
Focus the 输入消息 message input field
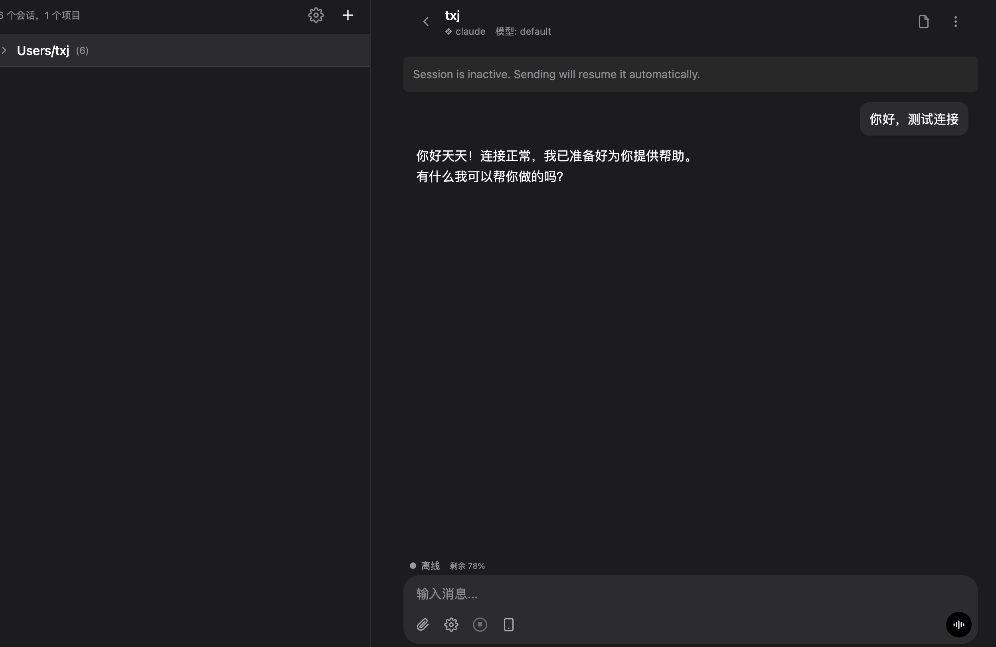[690, 594]
